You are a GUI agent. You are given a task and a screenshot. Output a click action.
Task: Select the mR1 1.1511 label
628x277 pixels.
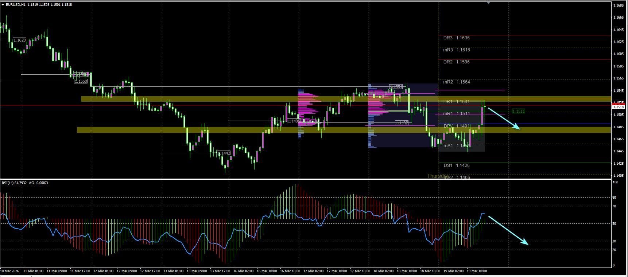[456, 114]
